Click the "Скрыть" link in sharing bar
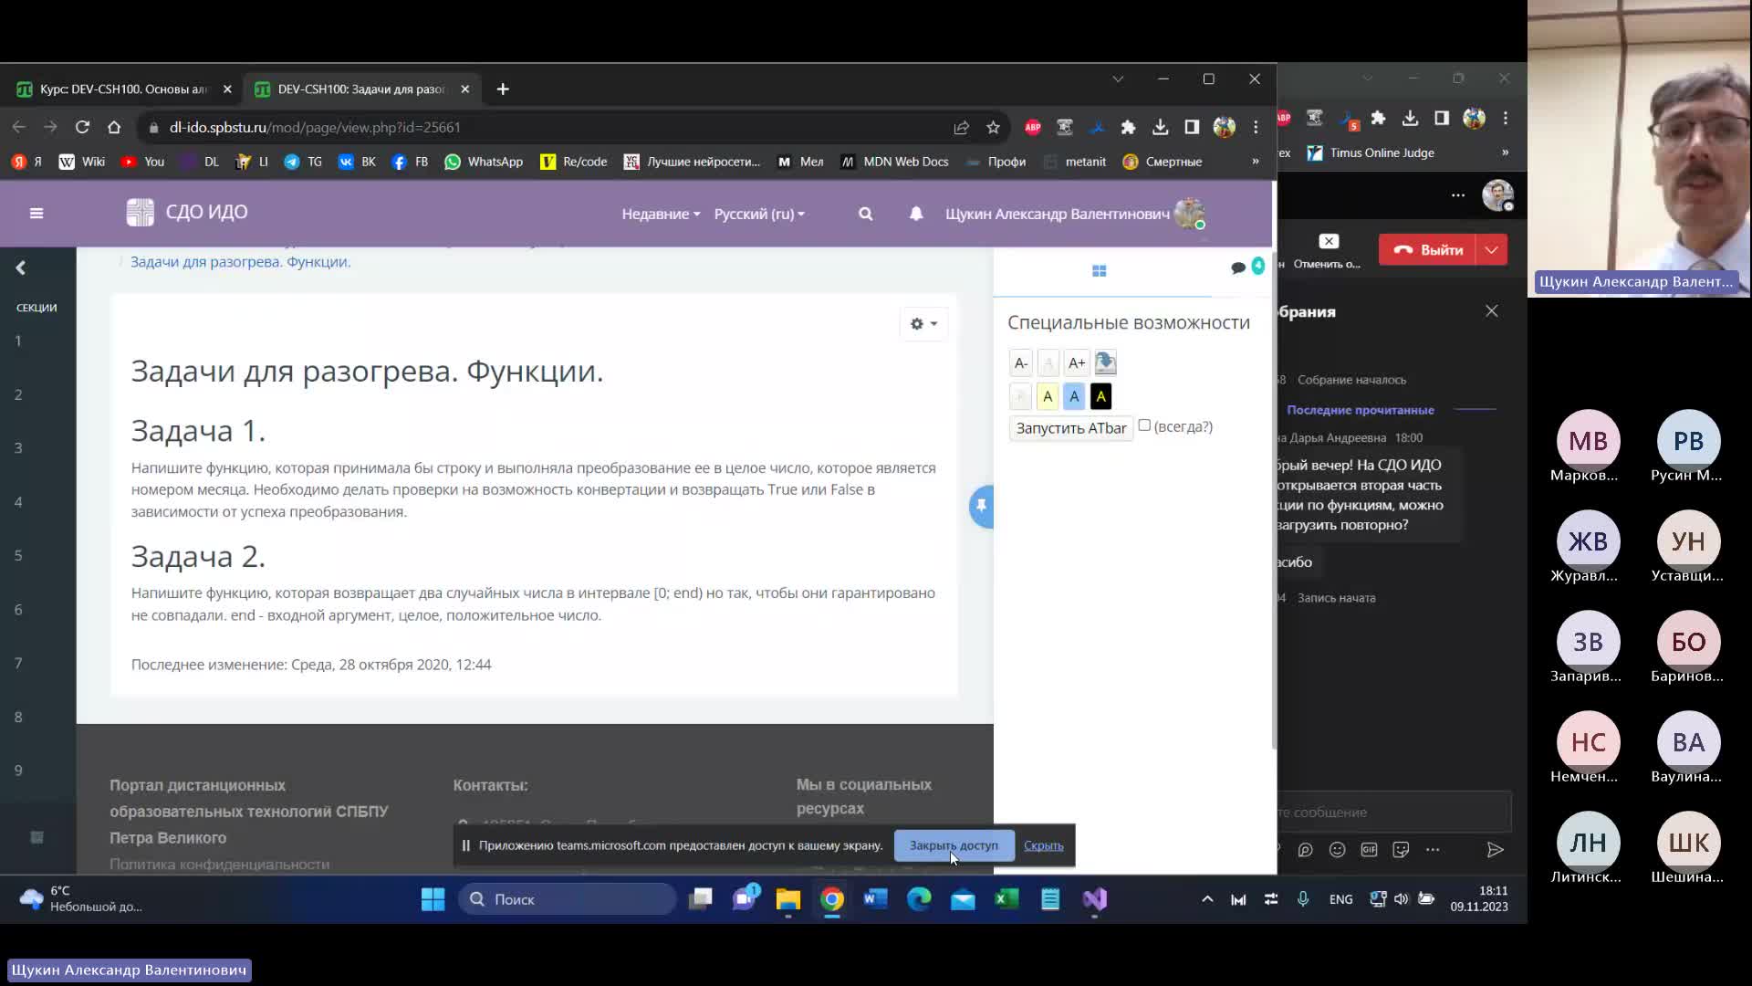Screen dimensions: 1752x986 tap(1043, 845)
